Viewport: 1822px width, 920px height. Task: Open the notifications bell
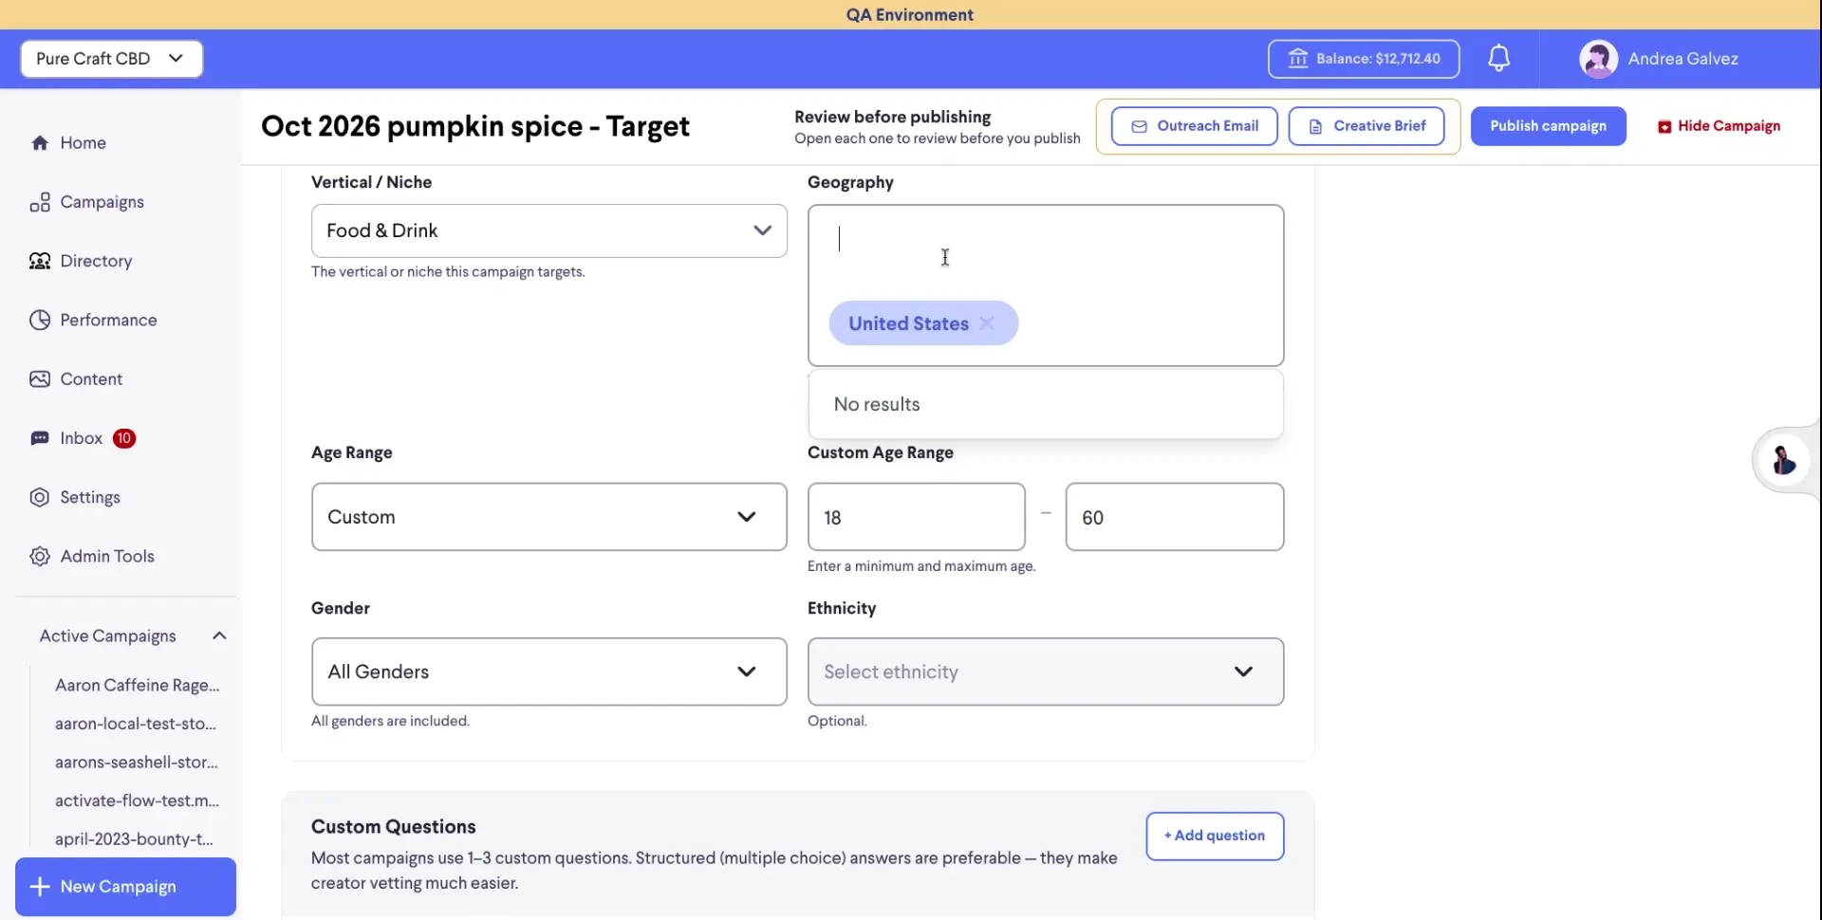[x=1498, y=59]
